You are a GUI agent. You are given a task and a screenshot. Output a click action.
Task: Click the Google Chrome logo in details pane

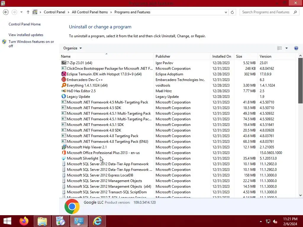coord(72,207)
